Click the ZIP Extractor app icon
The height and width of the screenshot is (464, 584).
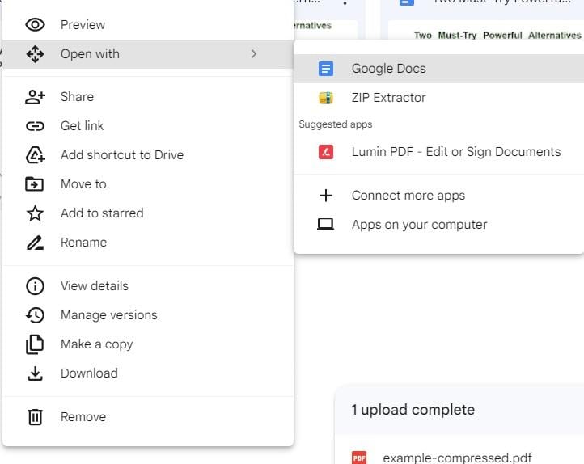(x=326, y=98)
